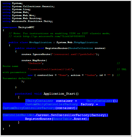The image size is (132, 137).
Task: Click highlighted 'IUnityContainer' type
Action: pyautogui.click(x=39, y=101)
